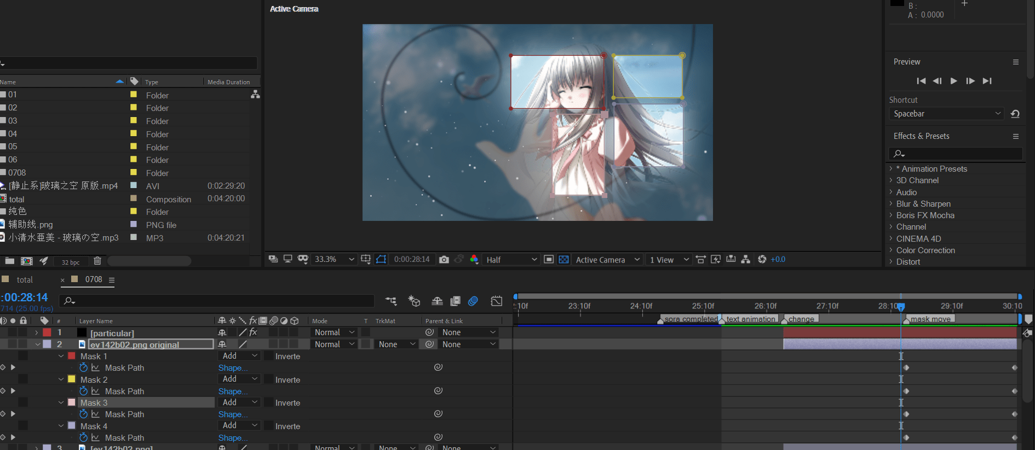Image resolution: width=1035 pixels, height=450 pixels.
Task: Change Mask 1 mode Add dropdown
Action: tap(240, 356)
